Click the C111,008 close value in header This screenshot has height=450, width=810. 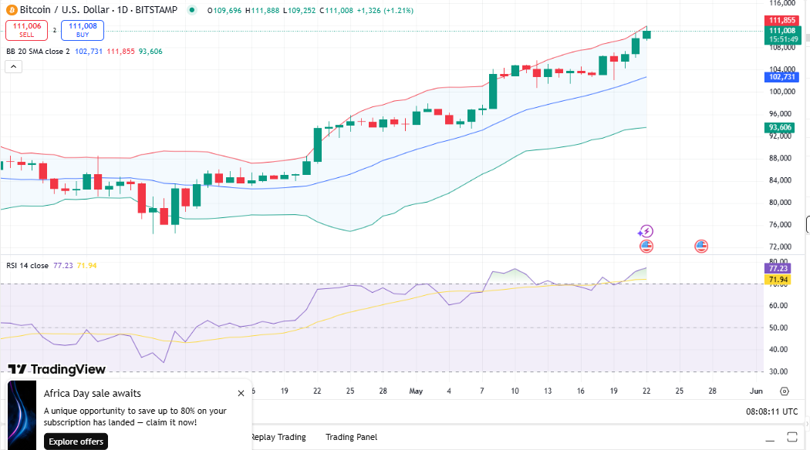click(336, 10)
